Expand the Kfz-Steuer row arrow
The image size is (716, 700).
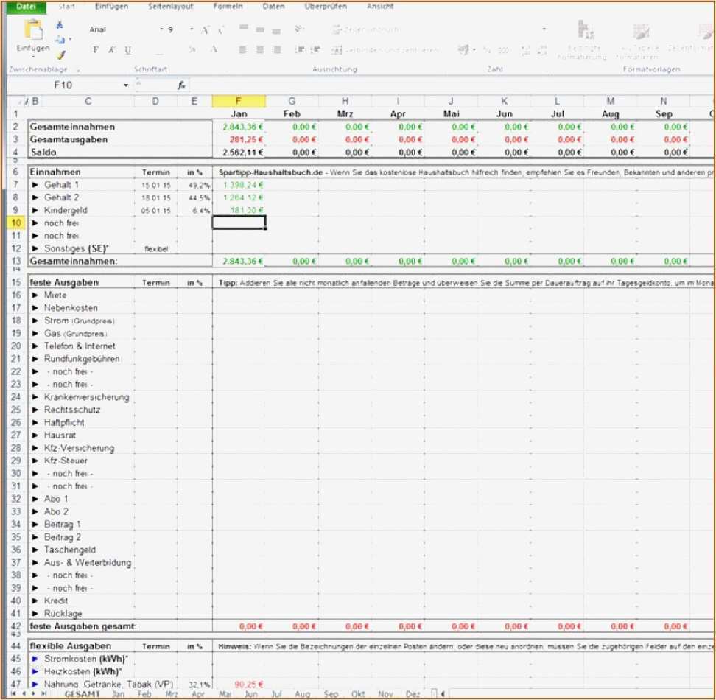(35, 461)
